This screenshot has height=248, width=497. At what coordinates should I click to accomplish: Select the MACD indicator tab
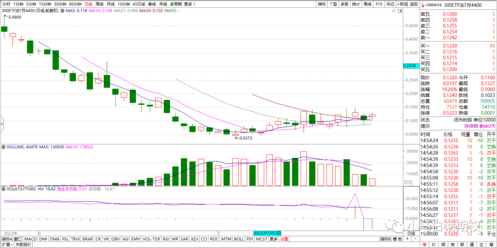(x=30, y=239)
